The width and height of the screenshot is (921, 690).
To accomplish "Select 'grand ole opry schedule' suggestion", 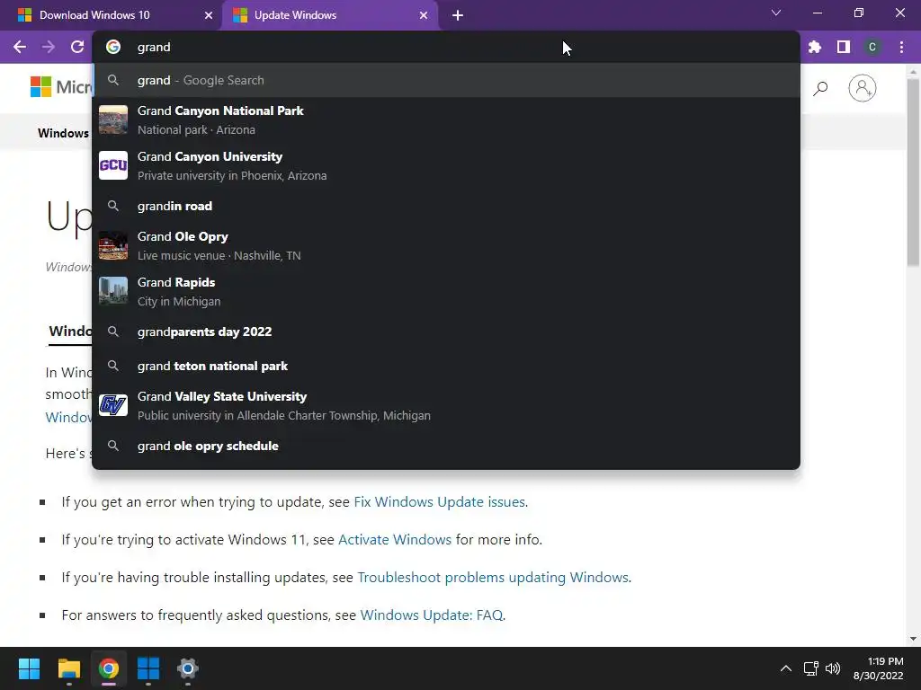I will tap(446, 446).
